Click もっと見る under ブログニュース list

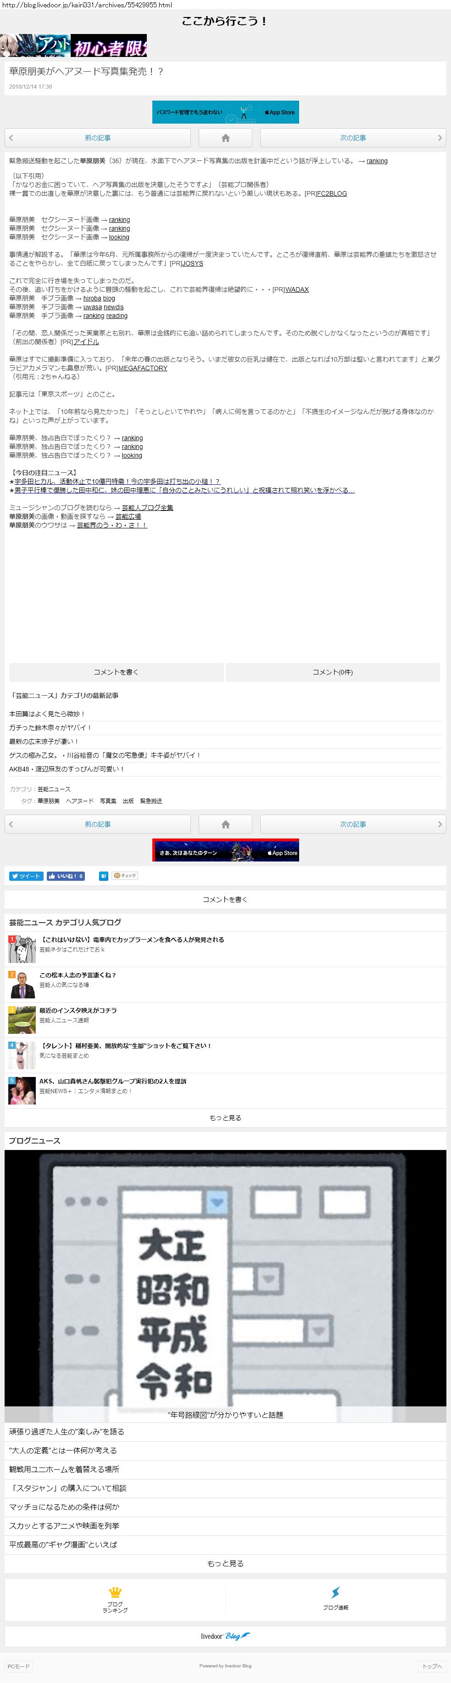click(225, 1564)
